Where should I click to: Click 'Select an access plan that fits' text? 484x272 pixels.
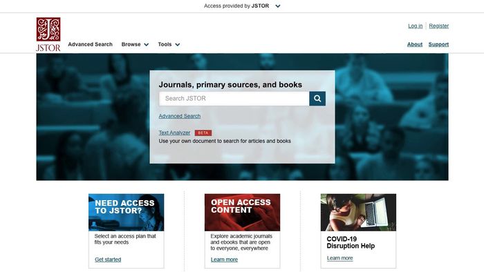(125, 239)
